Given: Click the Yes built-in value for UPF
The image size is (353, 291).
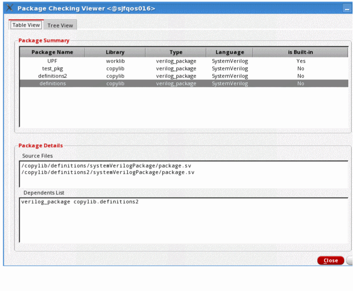Looking at the screenshot, I should (x=301, y=61).
